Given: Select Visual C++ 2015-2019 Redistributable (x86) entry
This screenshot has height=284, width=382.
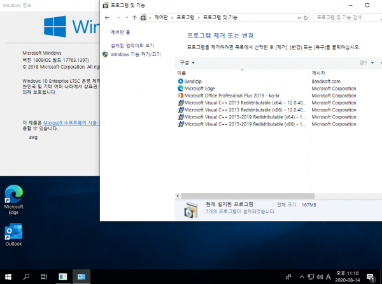Looking at the screenshot, I should point(245,124).
